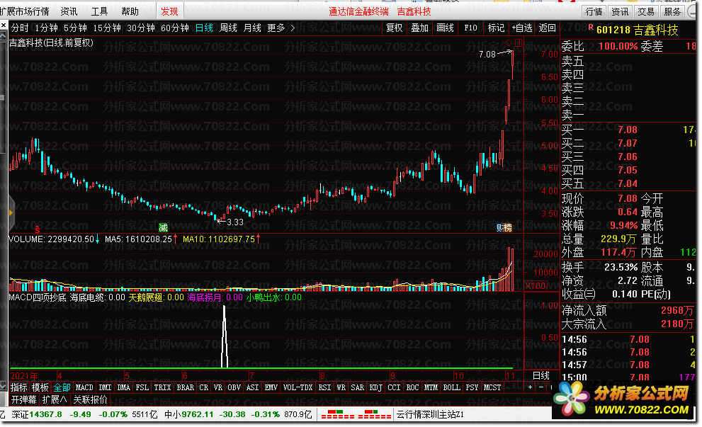The width and height of the screenshot is (702, 427).
Task: Switch to 60分钟 period
Action: 174,28
